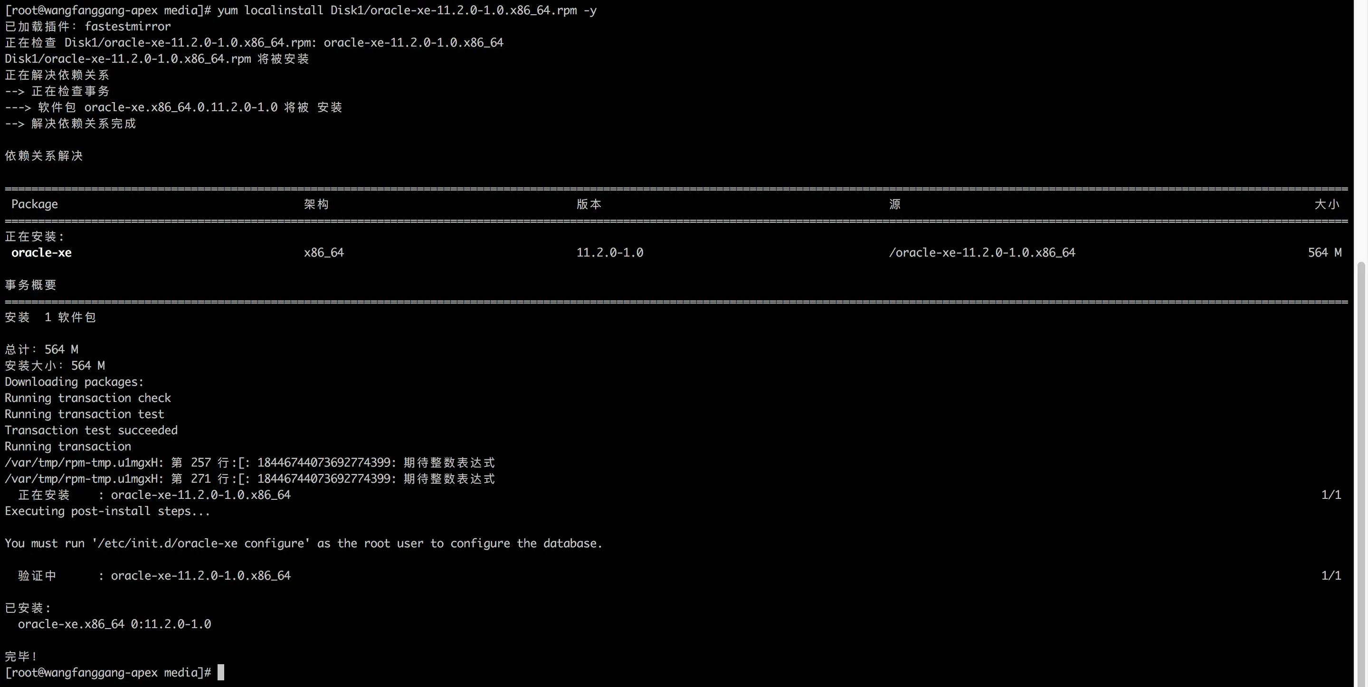
Task: Click the '大小' column header
Action: 1327,204
